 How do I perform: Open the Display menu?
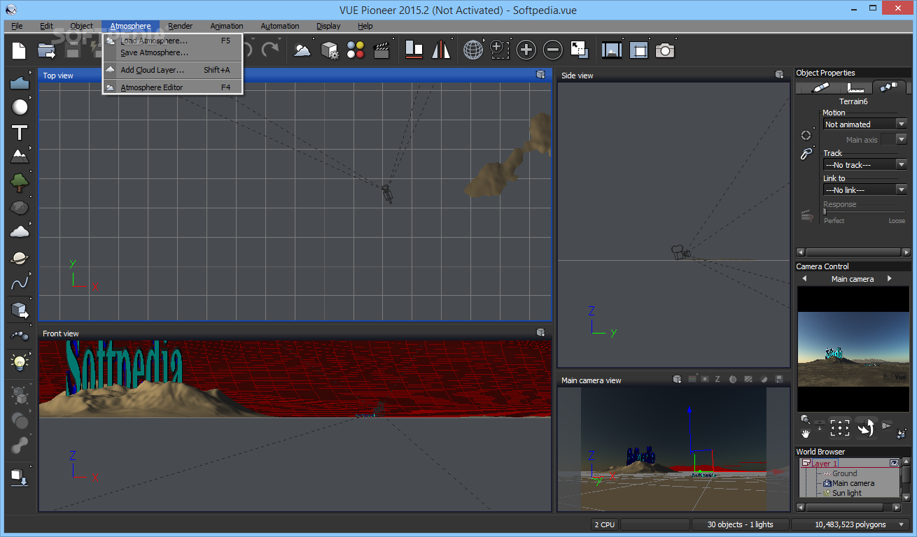[328, 26]
